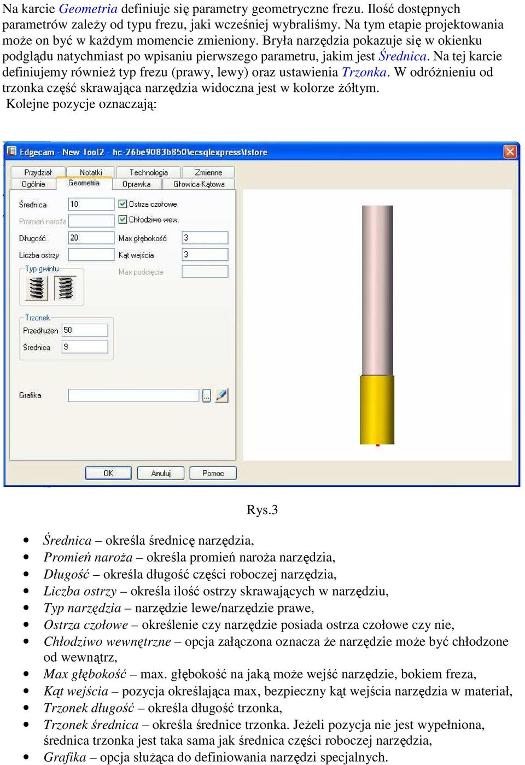Click the yellow cutting part of tool preview
The width and height of the screenshot is (525, 765).
point(377,410)
